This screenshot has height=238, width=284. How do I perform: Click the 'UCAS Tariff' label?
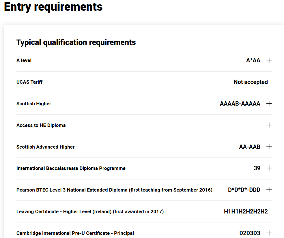coord(29,82)
